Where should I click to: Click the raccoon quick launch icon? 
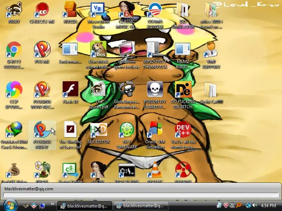[26, 206]
